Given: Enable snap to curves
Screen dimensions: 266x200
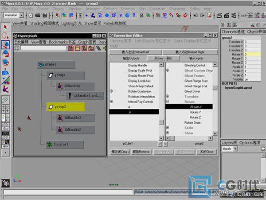Looking at the screenshot, I should click(165, 16).
